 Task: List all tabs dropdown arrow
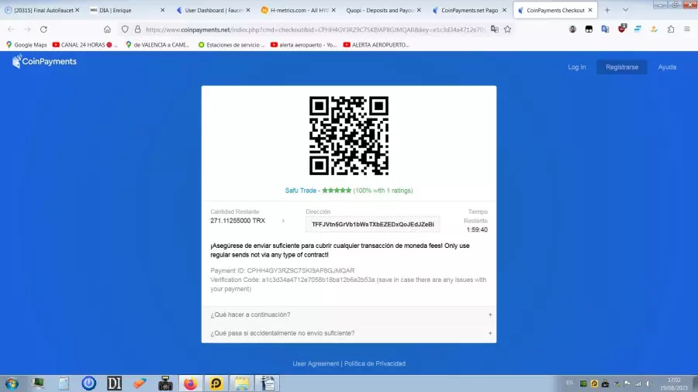point(625,10)
